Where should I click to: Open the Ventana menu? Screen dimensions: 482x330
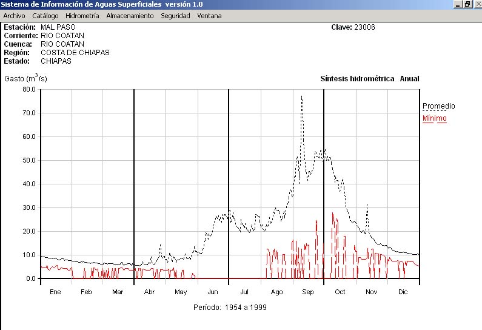(x=209, y=16)
